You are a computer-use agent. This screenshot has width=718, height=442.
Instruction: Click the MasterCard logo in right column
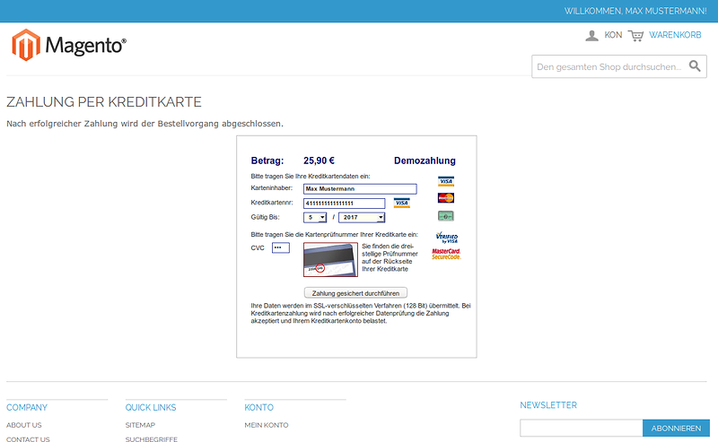click(446, 198)
